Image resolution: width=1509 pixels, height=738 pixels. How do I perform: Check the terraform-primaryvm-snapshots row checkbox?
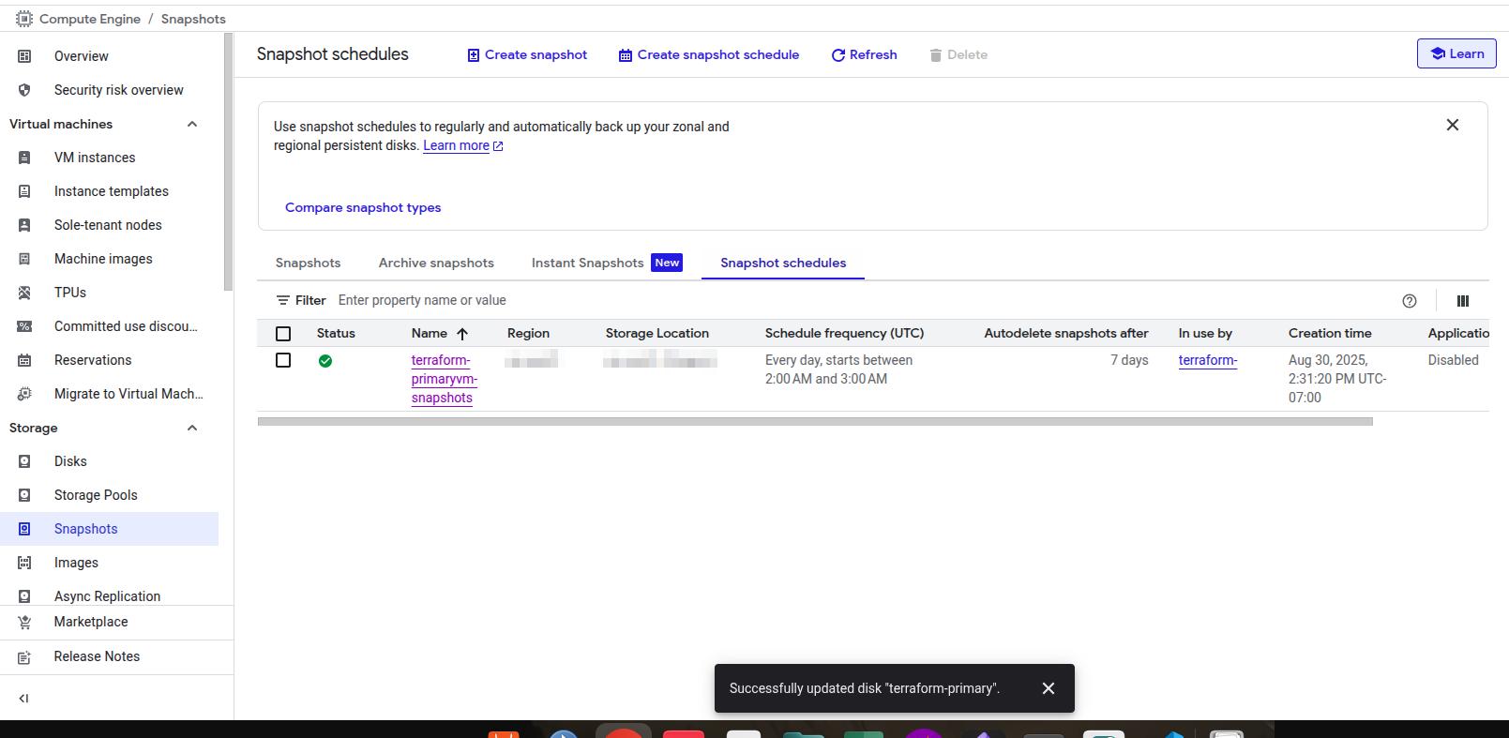[283, 360]
